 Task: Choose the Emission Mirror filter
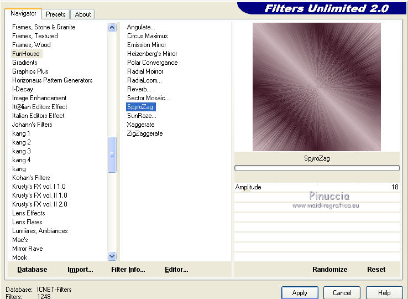click(147, 45)
